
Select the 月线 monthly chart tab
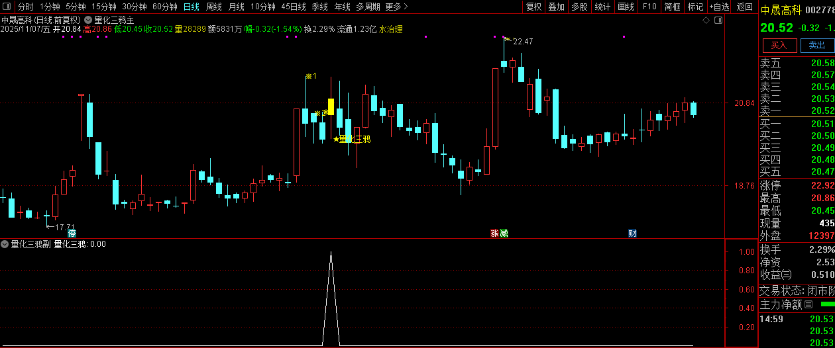[x=237, y=7]
